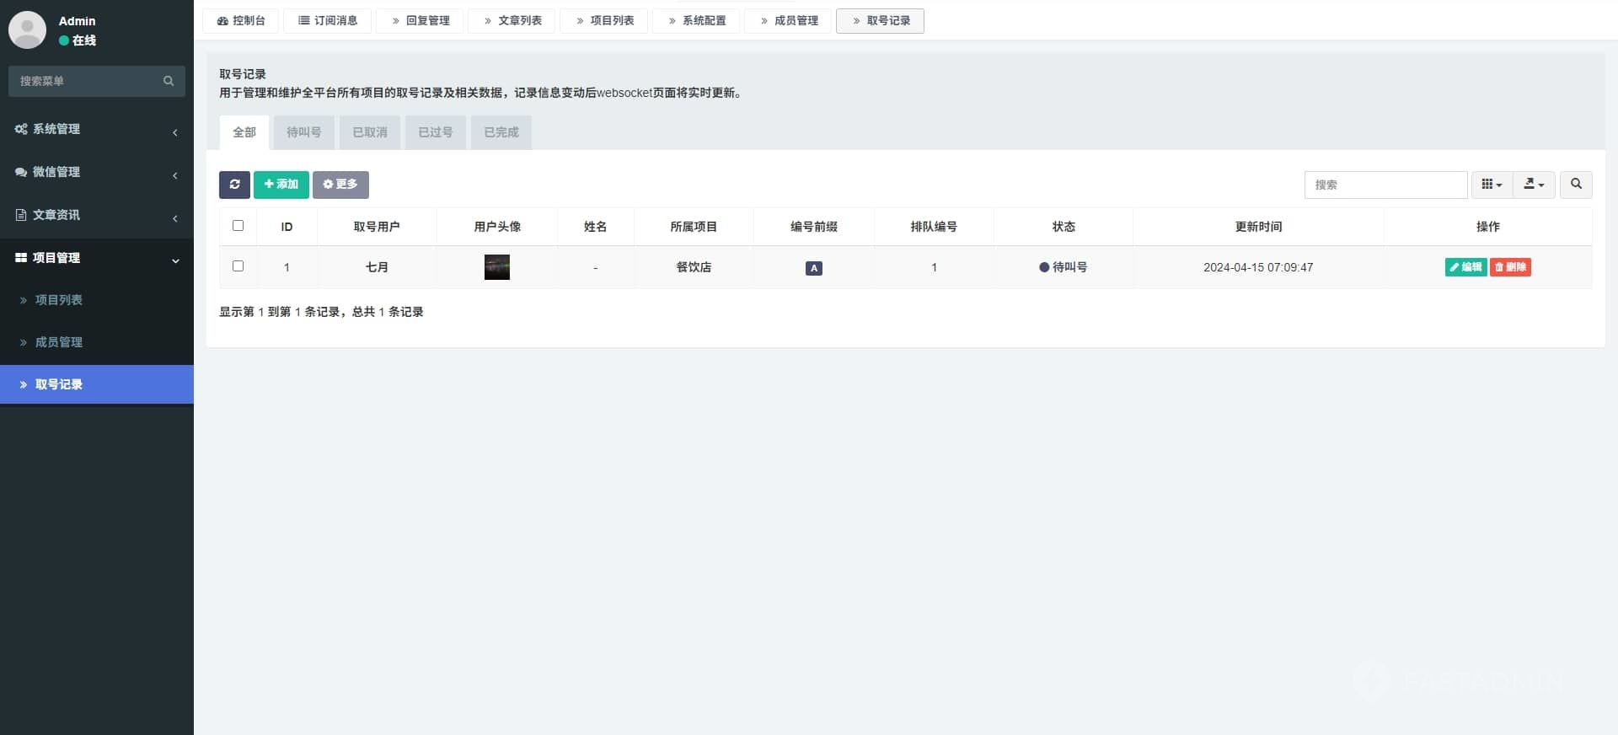Screen dimensions: 1618x735
Task: Open the column visibility grid dropdown
Action: coord(1492,185)
